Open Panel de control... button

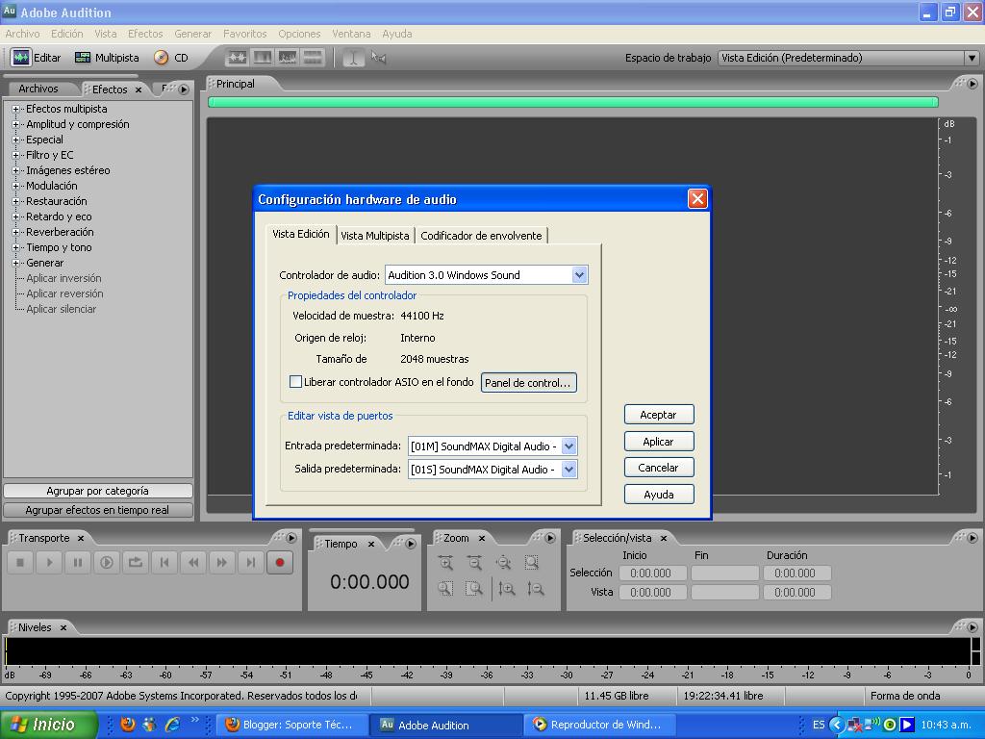point(528,383)
